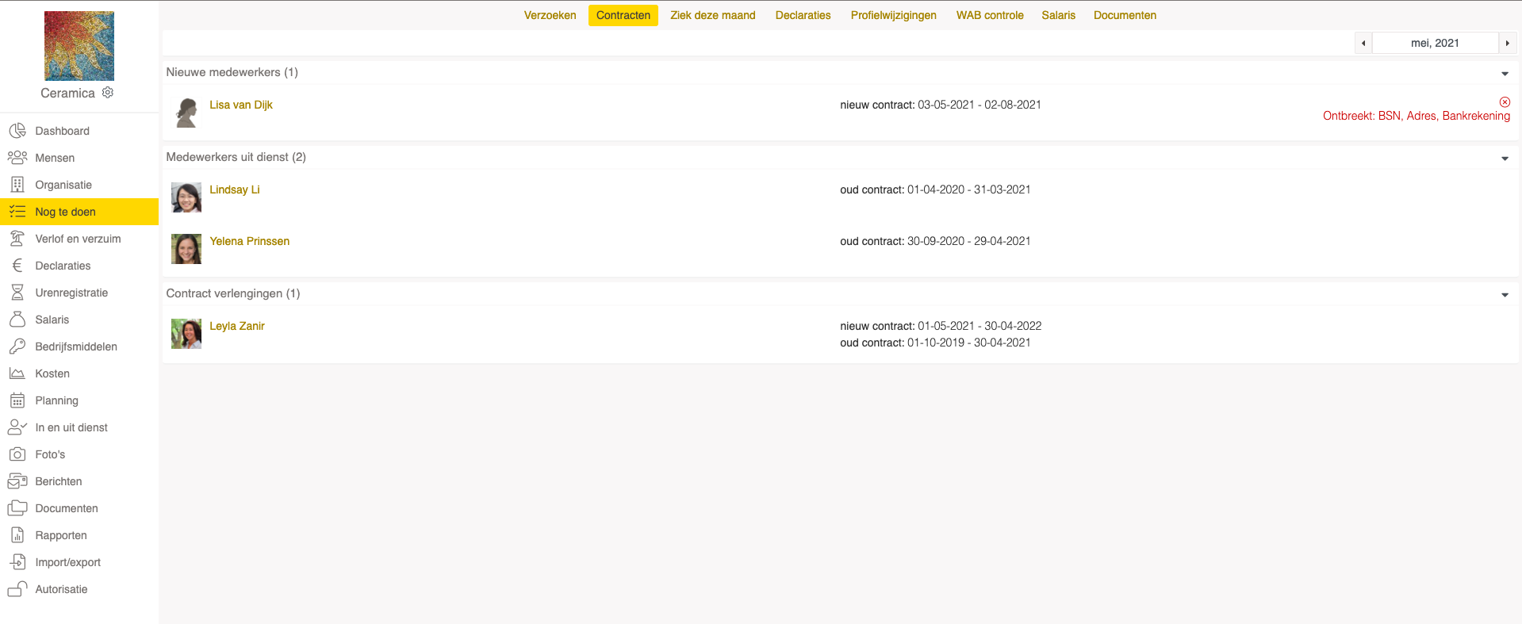
Task: Go to next month arrow
Action: point(1507,43)
